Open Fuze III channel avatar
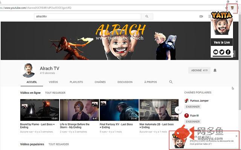The width and height of the screenshot is (241, 150). tap(186, 115)
